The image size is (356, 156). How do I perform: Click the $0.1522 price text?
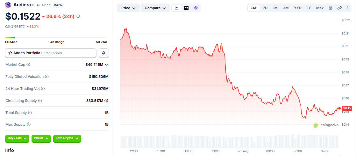[23, 16]
